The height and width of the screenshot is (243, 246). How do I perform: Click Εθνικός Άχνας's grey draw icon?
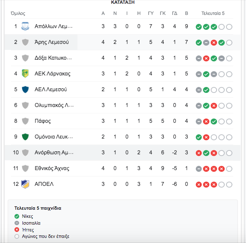click(x=199, y=169)
